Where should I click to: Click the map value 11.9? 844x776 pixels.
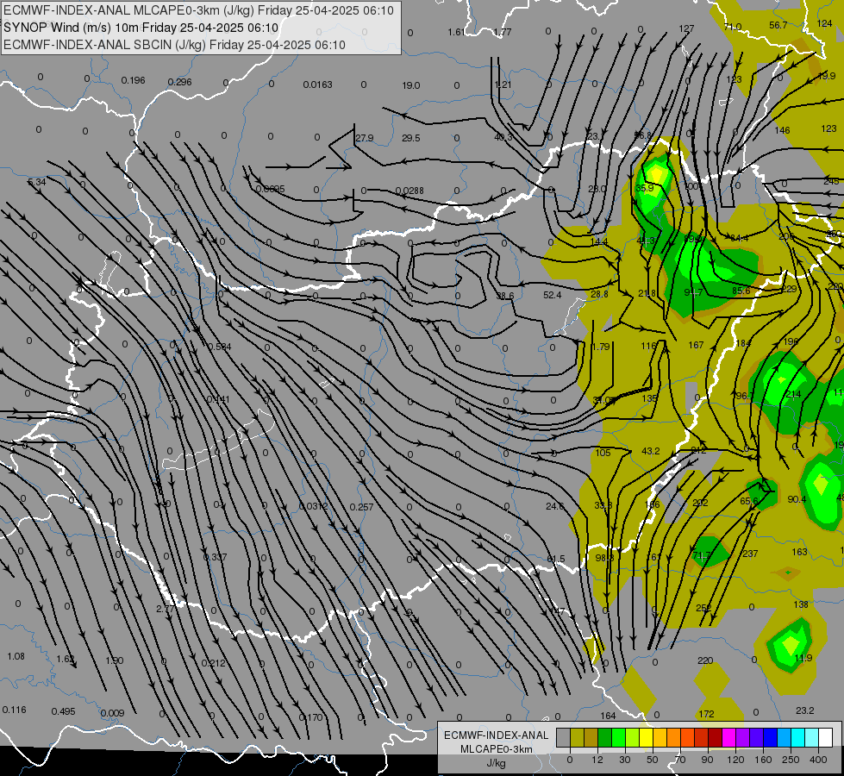click(x=803, y=658)
